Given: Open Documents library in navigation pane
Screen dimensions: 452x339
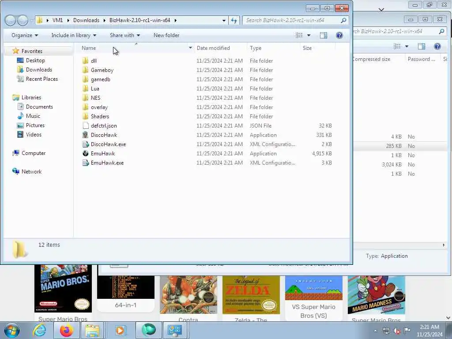Looking at the screenshot, I should [x=39, y=107].
